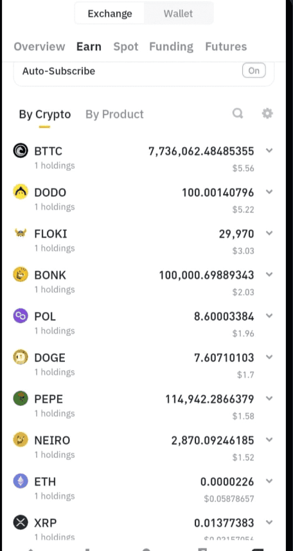Switch to the Wallet view
The height and width of the screenshot is (551, 293).
179,13
